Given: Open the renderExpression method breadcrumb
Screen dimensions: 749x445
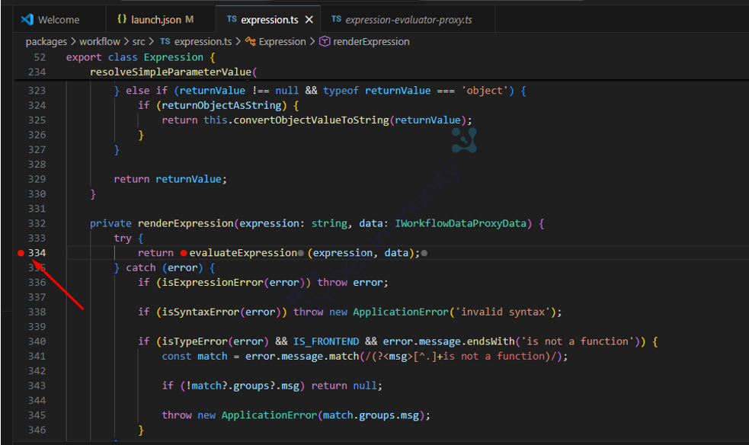Looking at the screenshot, I should [371, 42].
